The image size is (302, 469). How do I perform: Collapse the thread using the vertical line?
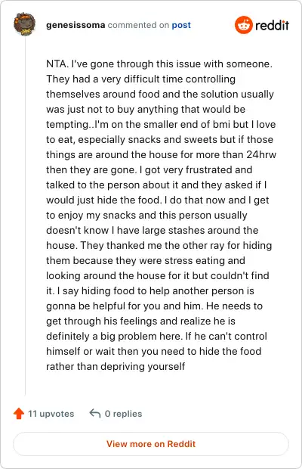click(x=25, y=216)
